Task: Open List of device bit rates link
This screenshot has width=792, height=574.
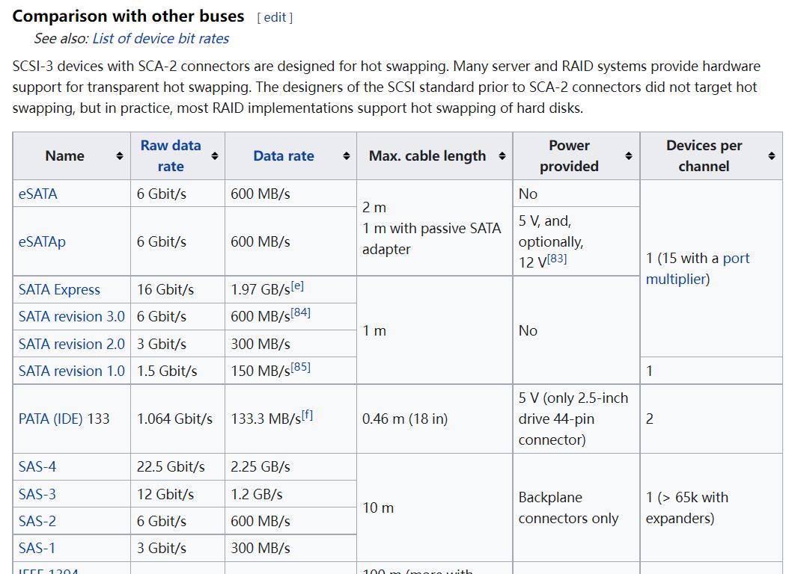Action: (161, 38)
